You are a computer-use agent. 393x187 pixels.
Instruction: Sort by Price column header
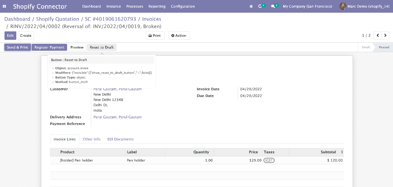(238, 152)
